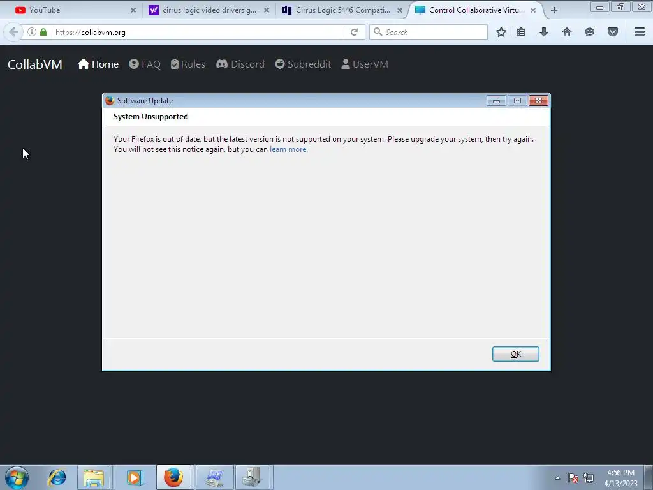Close the Software Update dialog
Viewport: 653px width, 490px height.
coord(538,101)
